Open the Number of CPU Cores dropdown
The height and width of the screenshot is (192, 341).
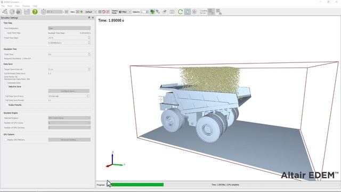coord(69,123)
